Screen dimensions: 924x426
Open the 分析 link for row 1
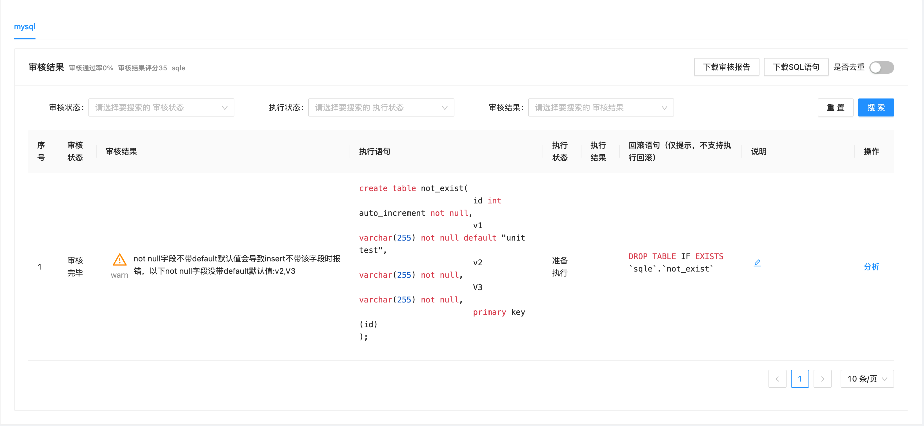(871, 266)
